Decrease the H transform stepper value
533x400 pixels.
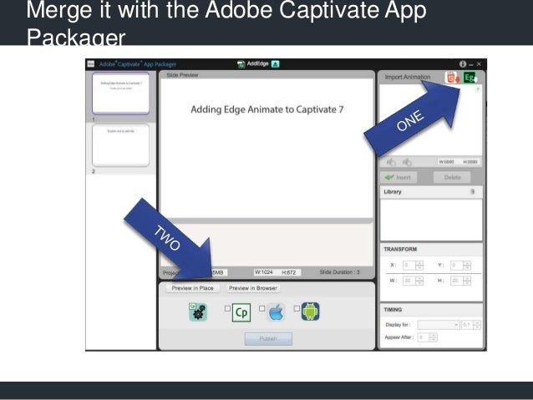tap(467, 283)
